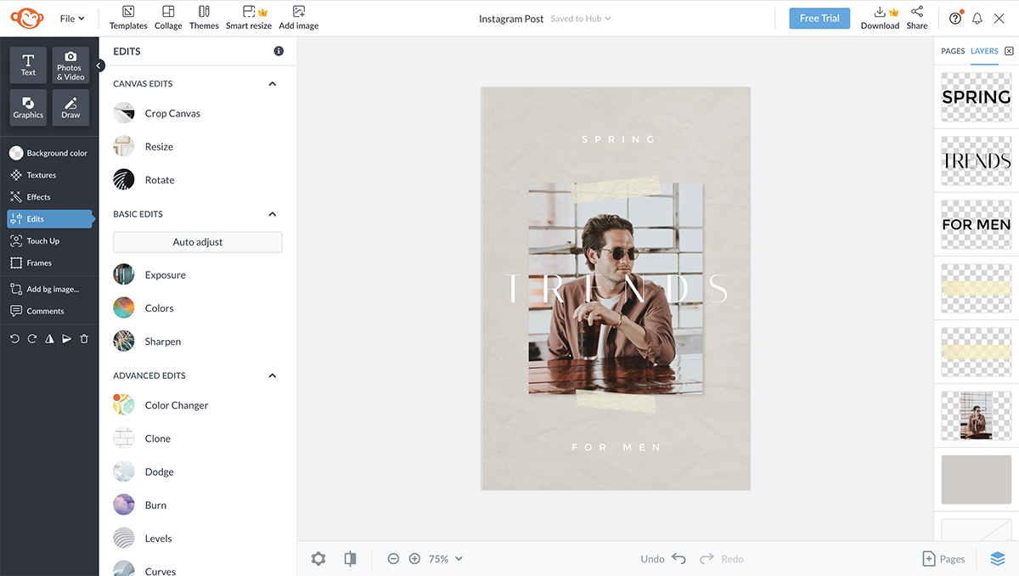
Task: Collapse the Advanced Edits section
Action: [x=272, y=375]
